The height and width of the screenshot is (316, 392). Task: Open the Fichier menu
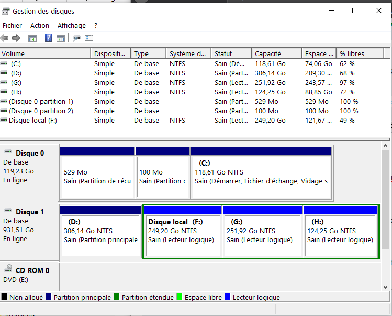coord(13,25)
